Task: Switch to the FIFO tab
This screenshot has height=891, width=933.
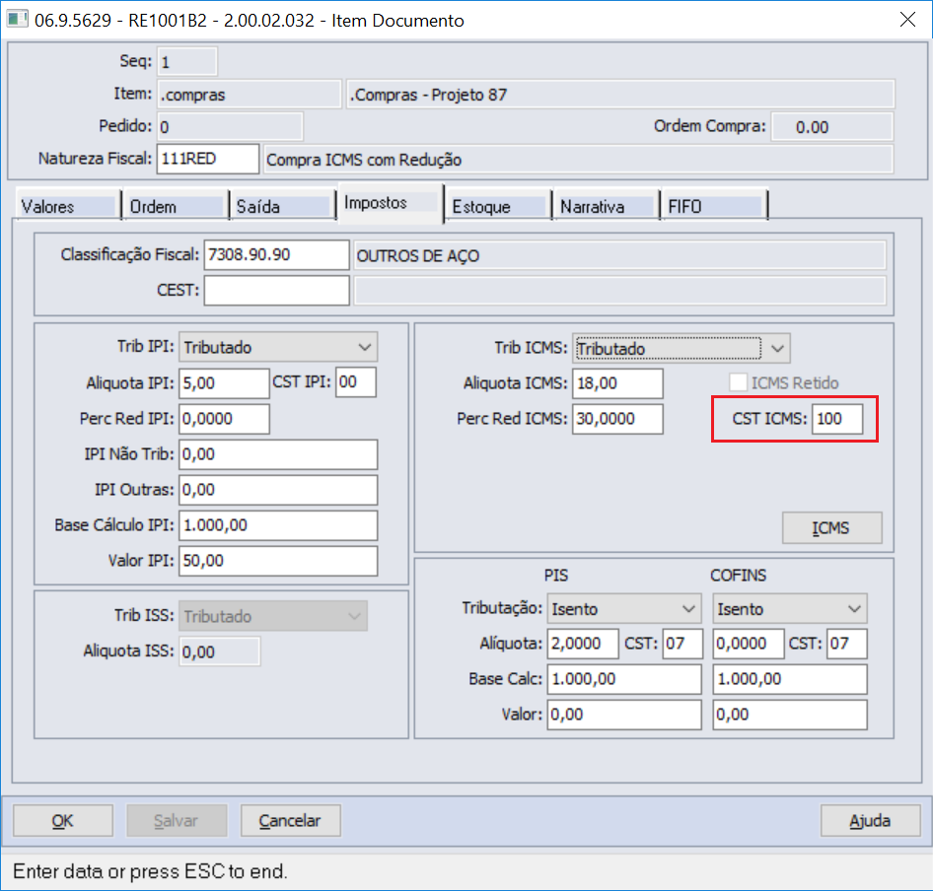Action: coord(715,206)
